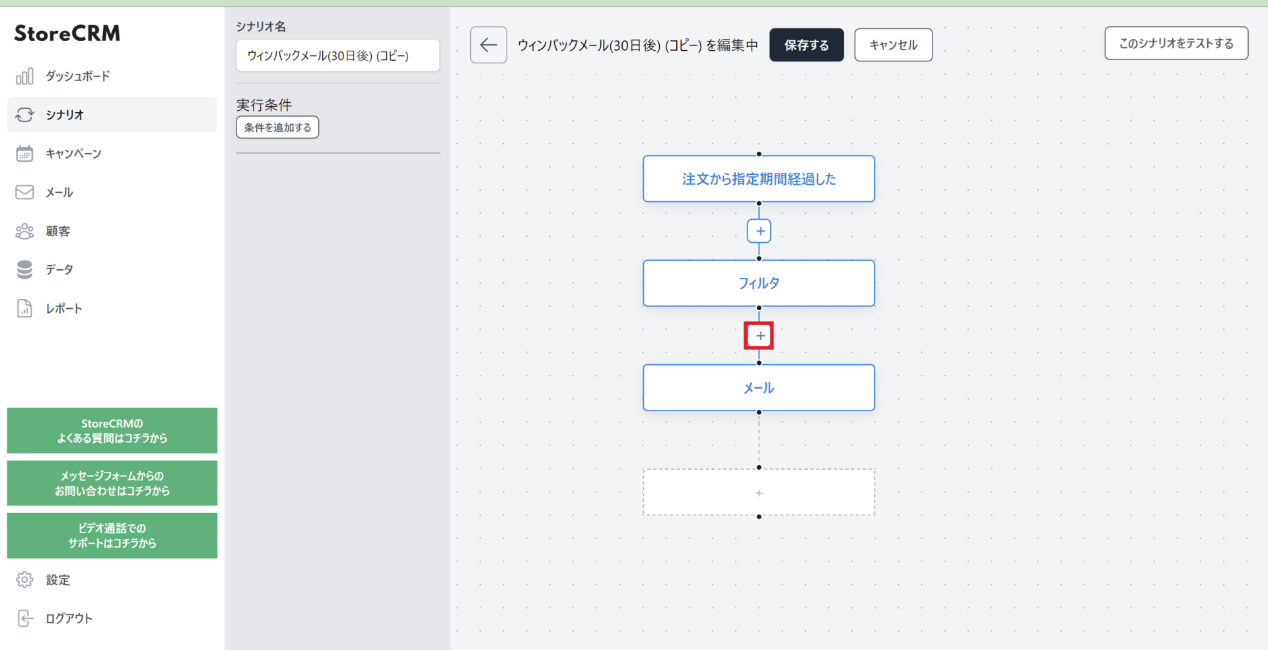Screen dimensions: 1268x650
Task: Click 保存する button
Action: pyautogui.click(x=806, y=45)
